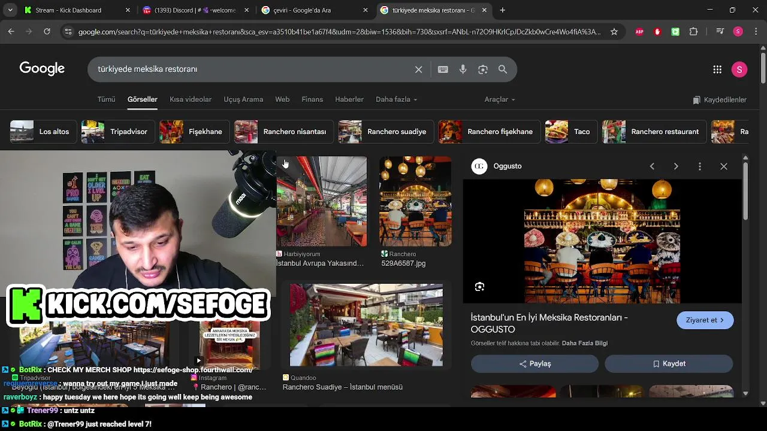Expand the Daha fazla menu

pyautogui.click(x=396, y=99)
